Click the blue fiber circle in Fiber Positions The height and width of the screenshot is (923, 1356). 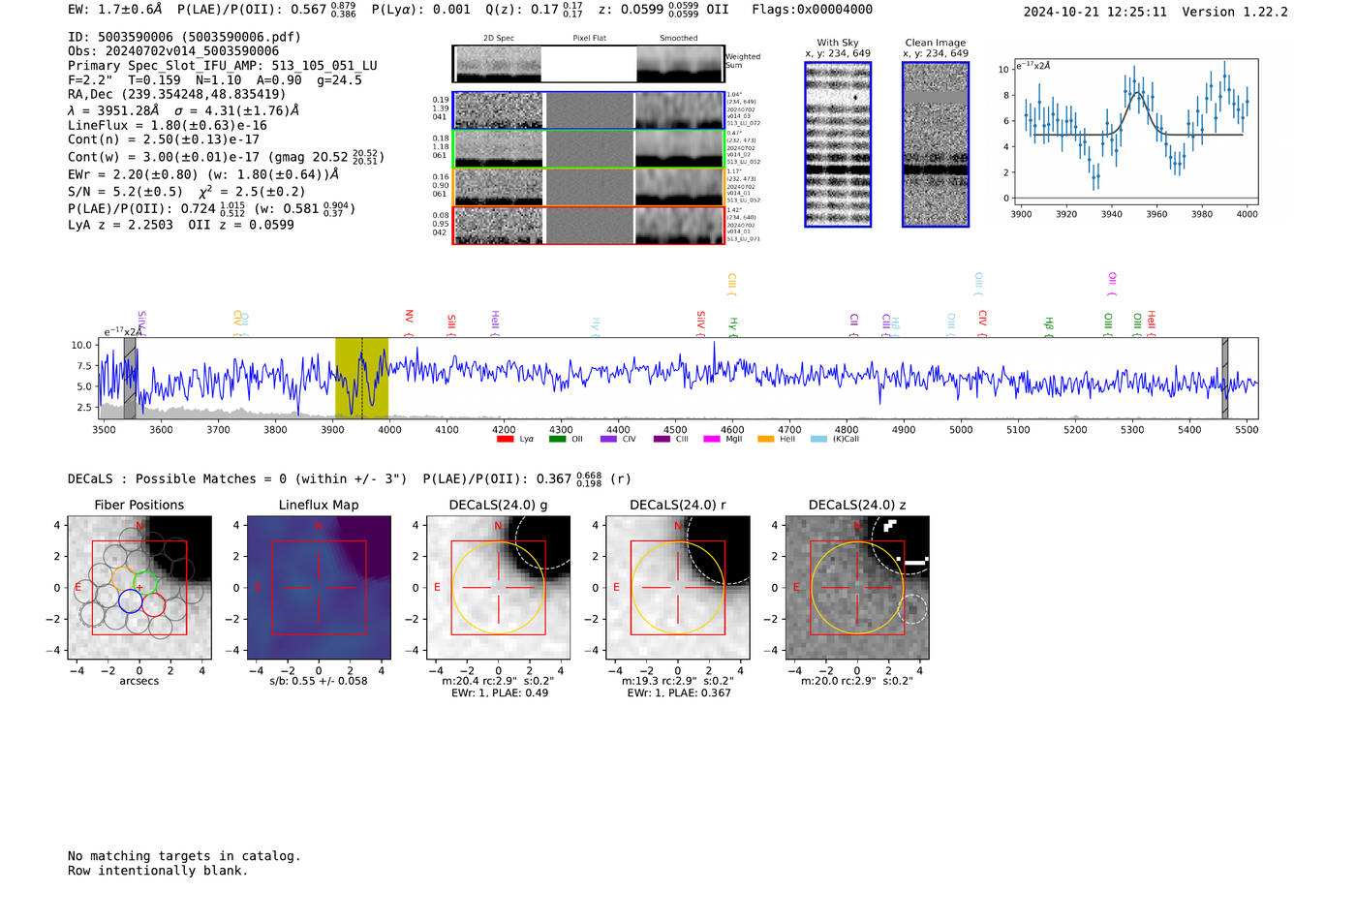coord(130,601)
